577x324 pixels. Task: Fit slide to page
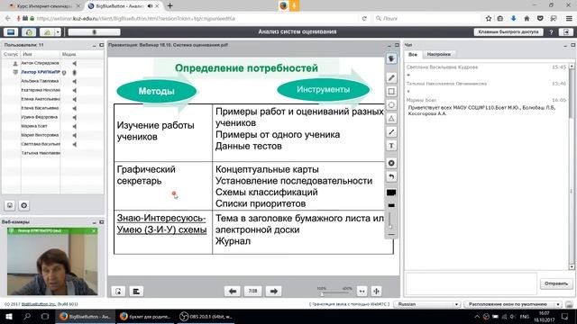[376, 292]
